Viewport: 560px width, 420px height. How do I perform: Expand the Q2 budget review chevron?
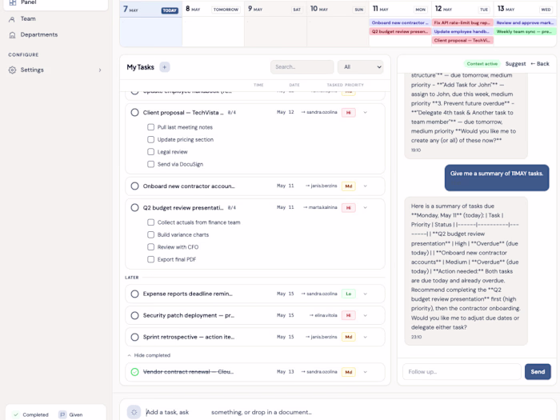(365, 207)
